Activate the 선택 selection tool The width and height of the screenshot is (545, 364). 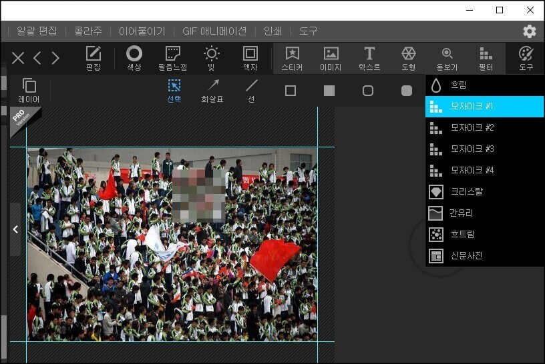click(x=174, y=90)
